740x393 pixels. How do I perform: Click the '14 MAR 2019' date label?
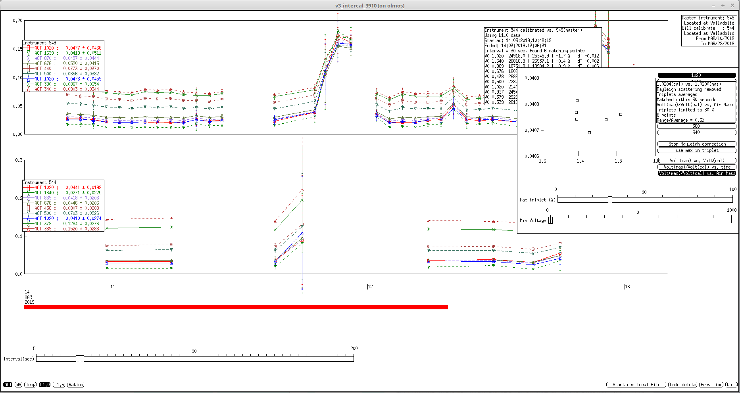pos(29,297)
